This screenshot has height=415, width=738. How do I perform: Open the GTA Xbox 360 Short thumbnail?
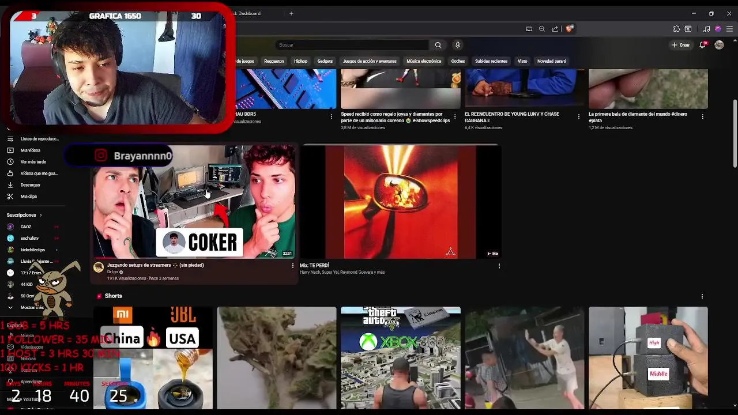pyautogui.click(x=400, y=358)
